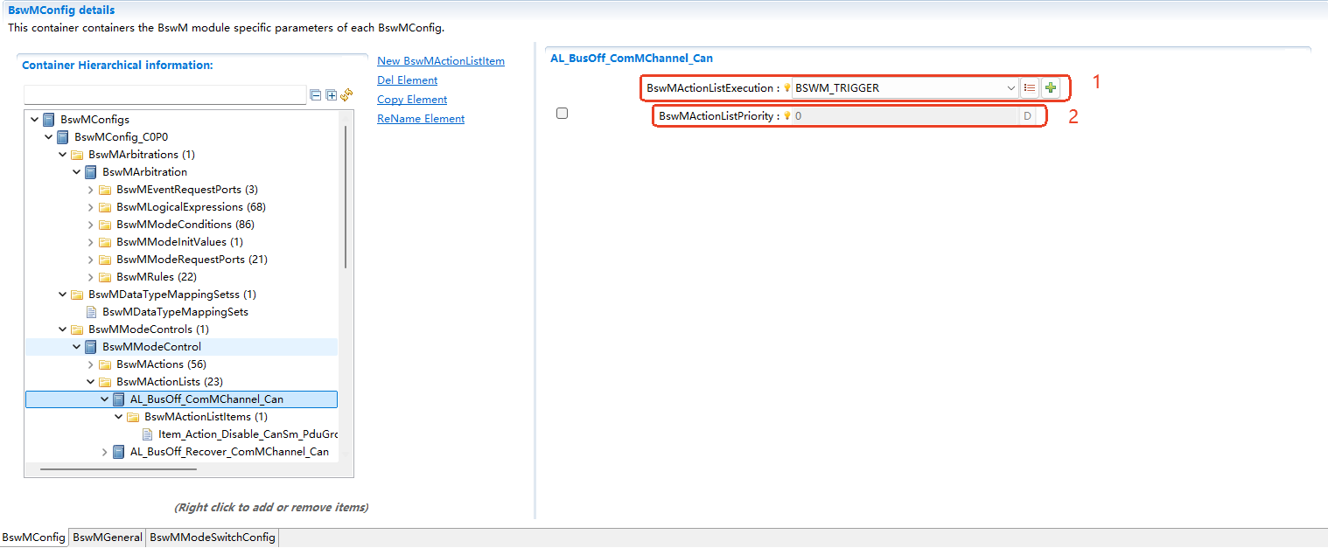Switch to the BswMGeneral tab
The width and height of the screenshot is (1328, 548).
(106, 537)
